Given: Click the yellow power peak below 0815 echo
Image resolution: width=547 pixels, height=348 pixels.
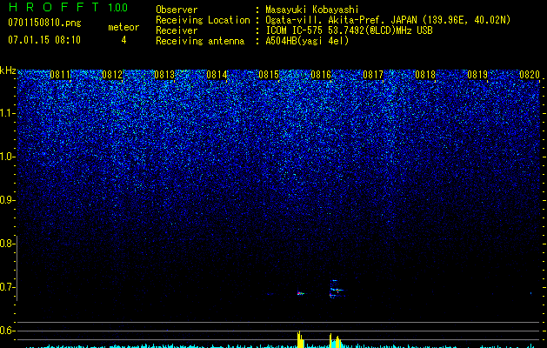Looking at the screenshot, I should point(300,339).
